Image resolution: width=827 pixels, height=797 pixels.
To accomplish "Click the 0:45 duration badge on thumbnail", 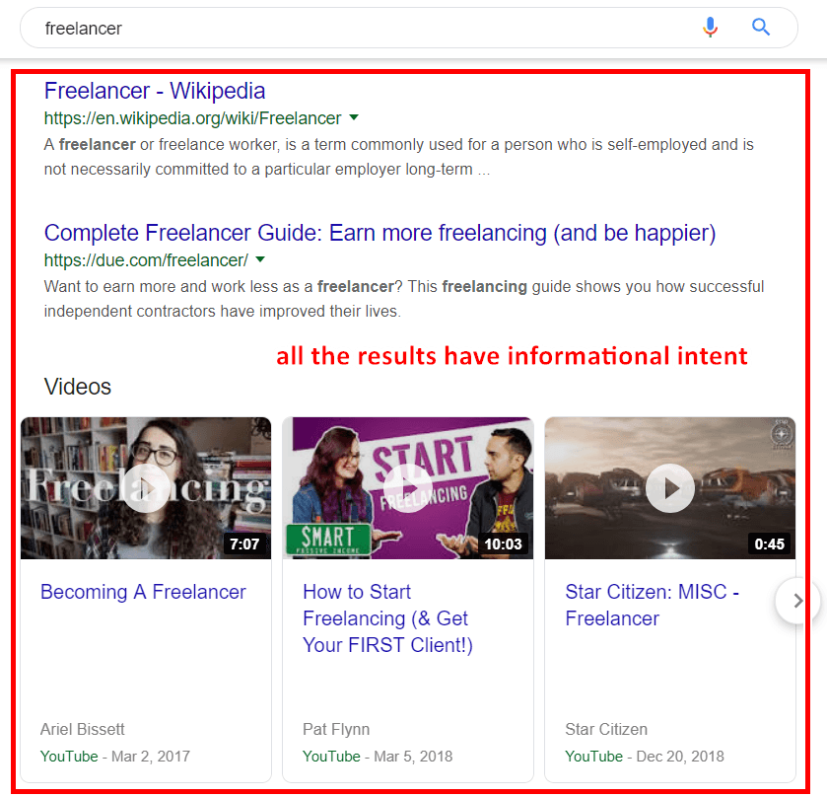I will pos(768,543).
